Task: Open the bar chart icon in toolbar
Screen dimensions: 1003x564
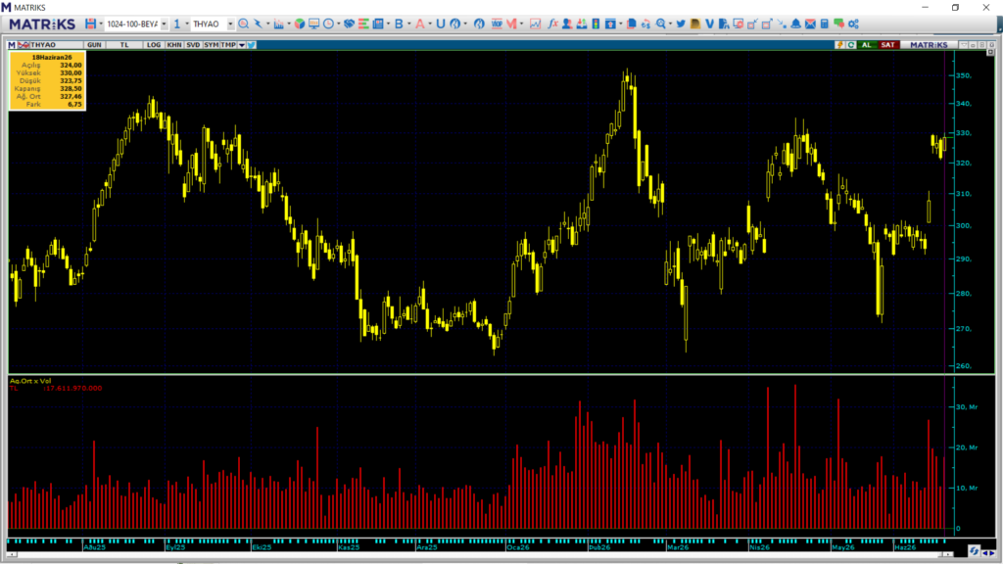Action: 278,23
